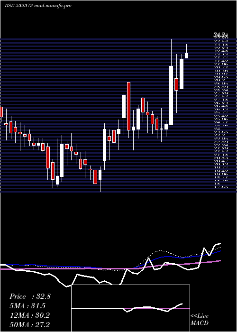237x332 pixels.
Task: Click the last white candlestick on the right
Action: point(186,55)
